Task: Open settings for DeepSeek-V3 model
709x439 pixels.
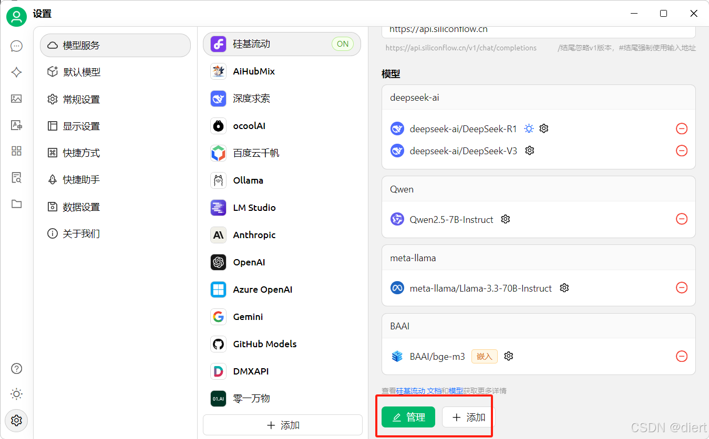Action: coord(530,151)
